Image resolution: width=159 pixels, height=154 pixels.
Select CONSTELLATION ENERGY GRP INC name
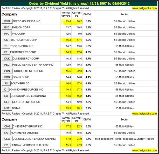point(34,139)
